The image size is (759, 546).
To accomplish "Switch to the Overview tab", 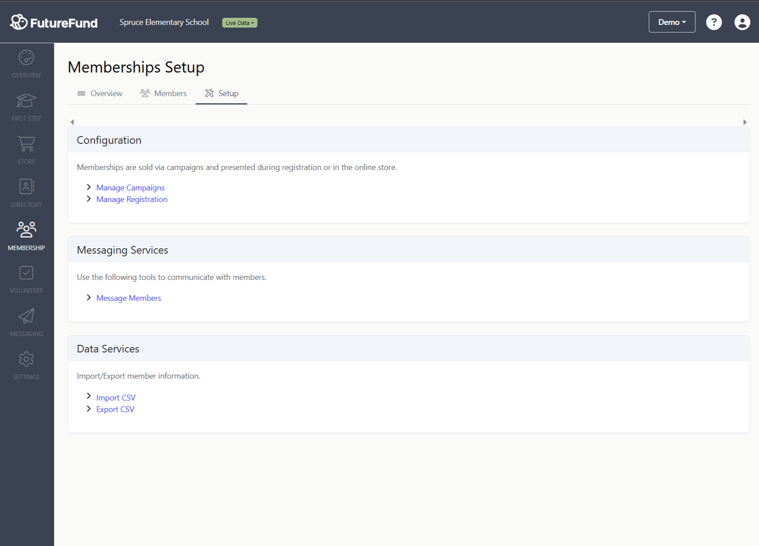I will pos(99,93).
